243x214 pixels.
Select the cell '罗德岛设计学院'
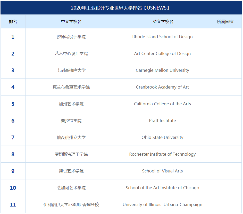coord(71,37)
